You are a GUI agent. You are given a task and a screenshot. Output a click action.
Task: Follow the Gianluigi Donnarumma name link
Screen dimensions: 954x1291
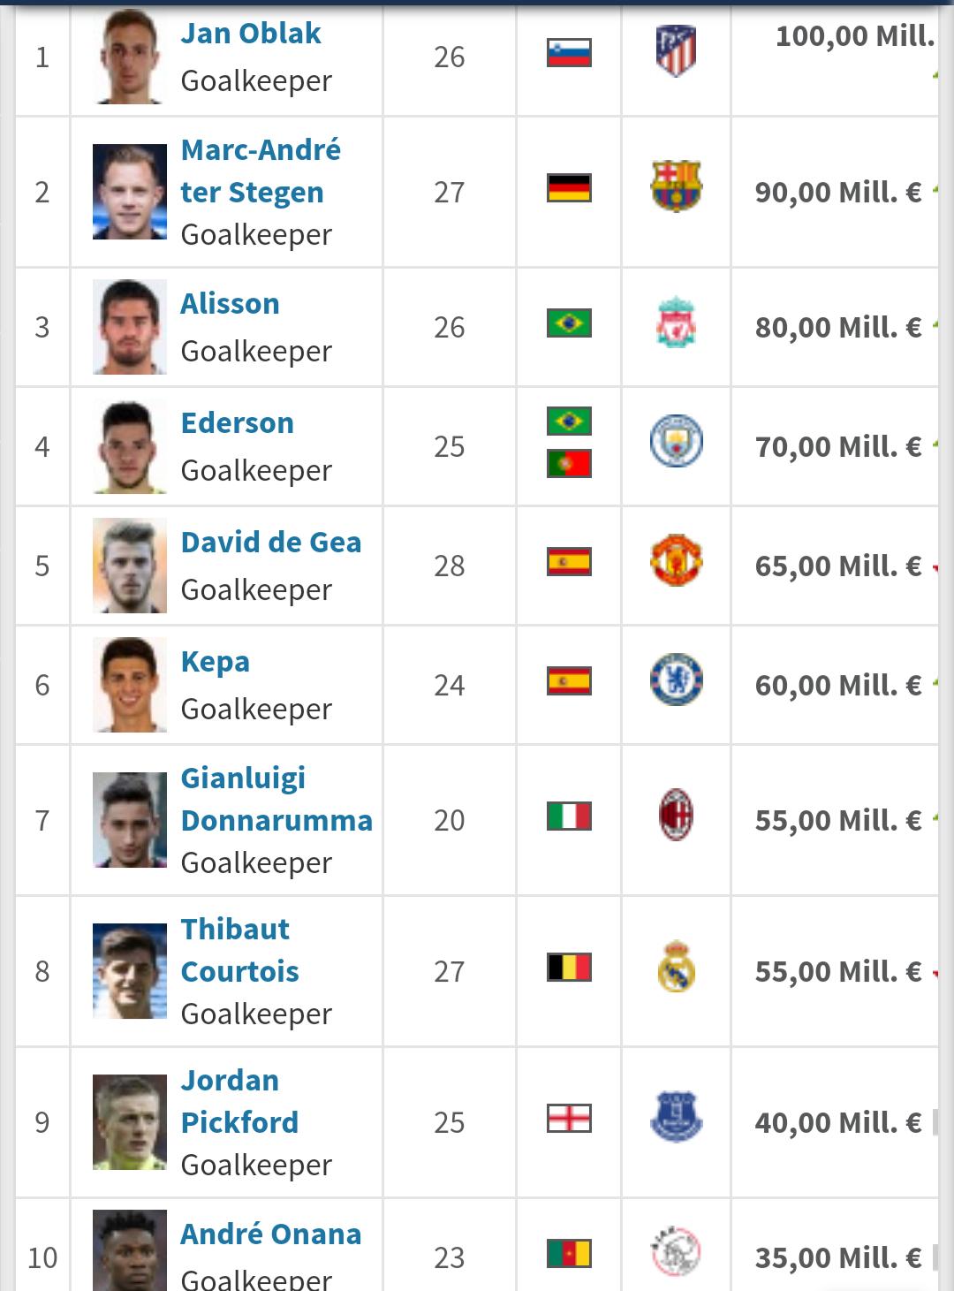point(276,800)
